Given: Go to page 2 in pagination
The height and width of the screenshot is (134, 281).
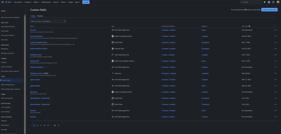Looking at the screenshot, I should point(37,125).
